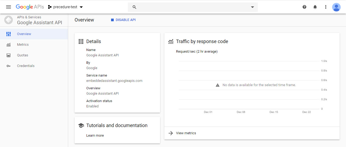Image resolution: width=346 pixels, height=147 pixels.
Task: Expand the search bar dropdown arrow
Action: click(x=253, y=7)
